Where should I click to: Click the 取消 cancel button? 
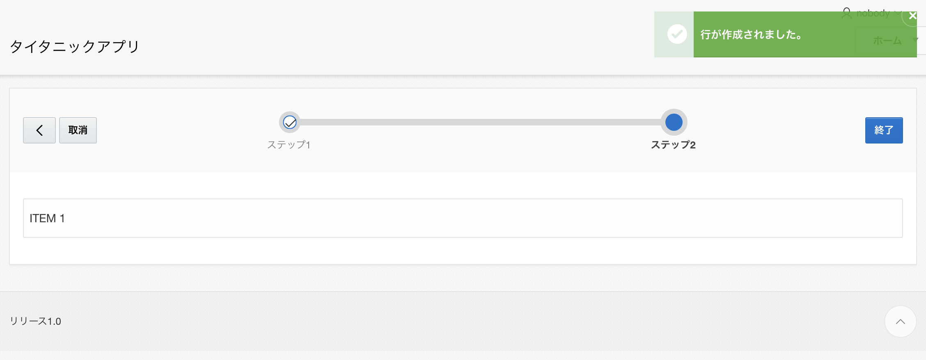[x=78, y=130]
